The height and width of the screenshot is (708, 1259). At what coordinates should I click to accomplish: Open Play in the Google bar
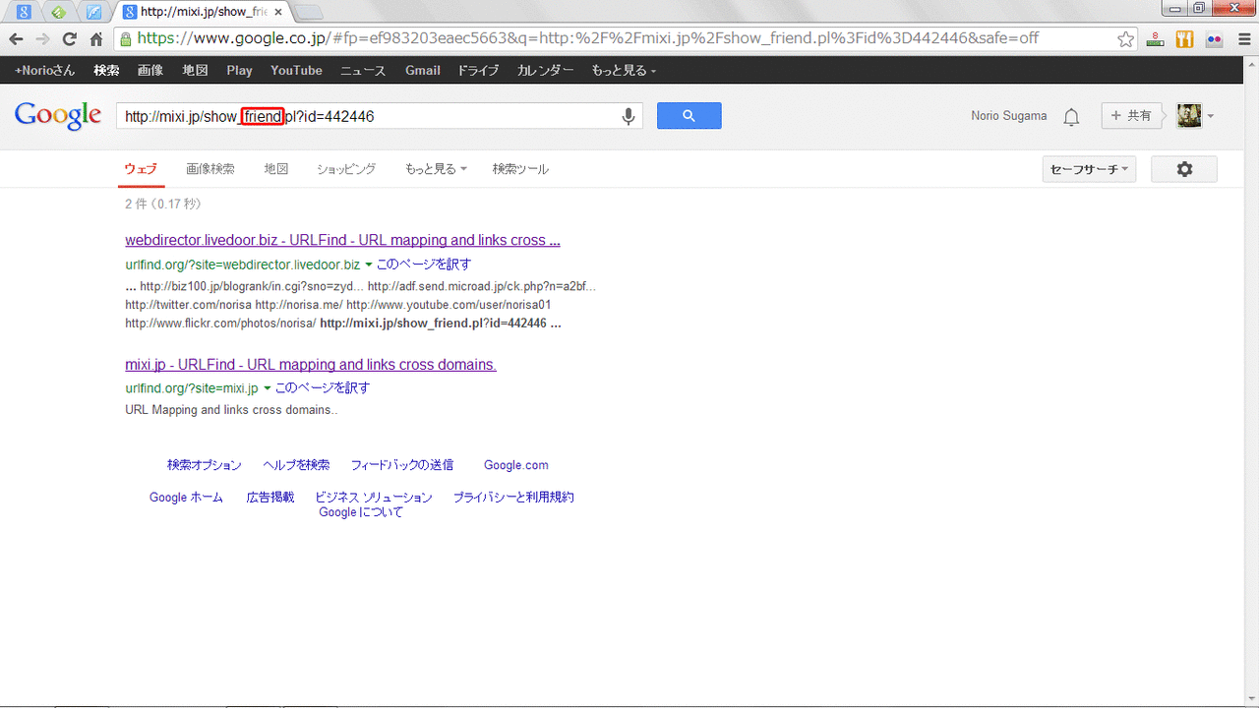(239, 70)
